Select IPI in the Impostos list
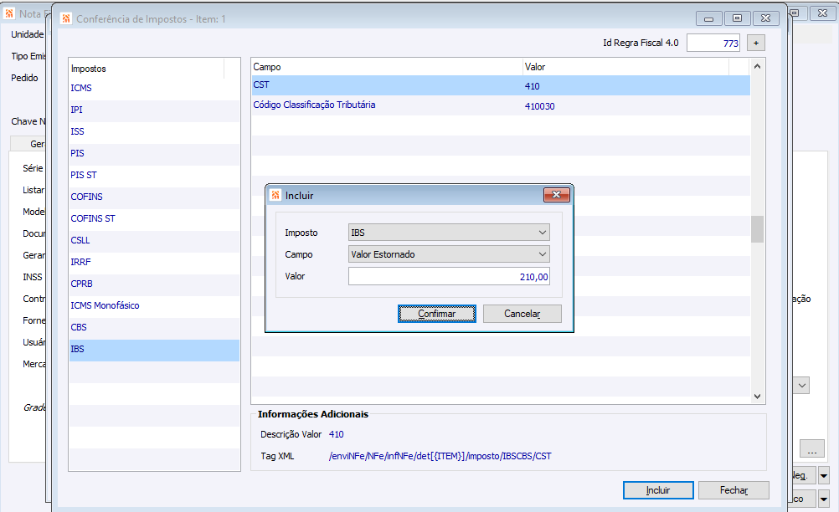Screen dimensions: 839x512 point(154,110)
